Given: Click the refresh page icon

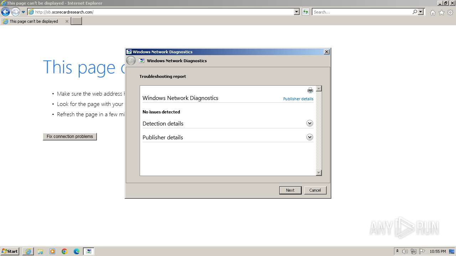Looking at the screenshot, I should [306, 12].
